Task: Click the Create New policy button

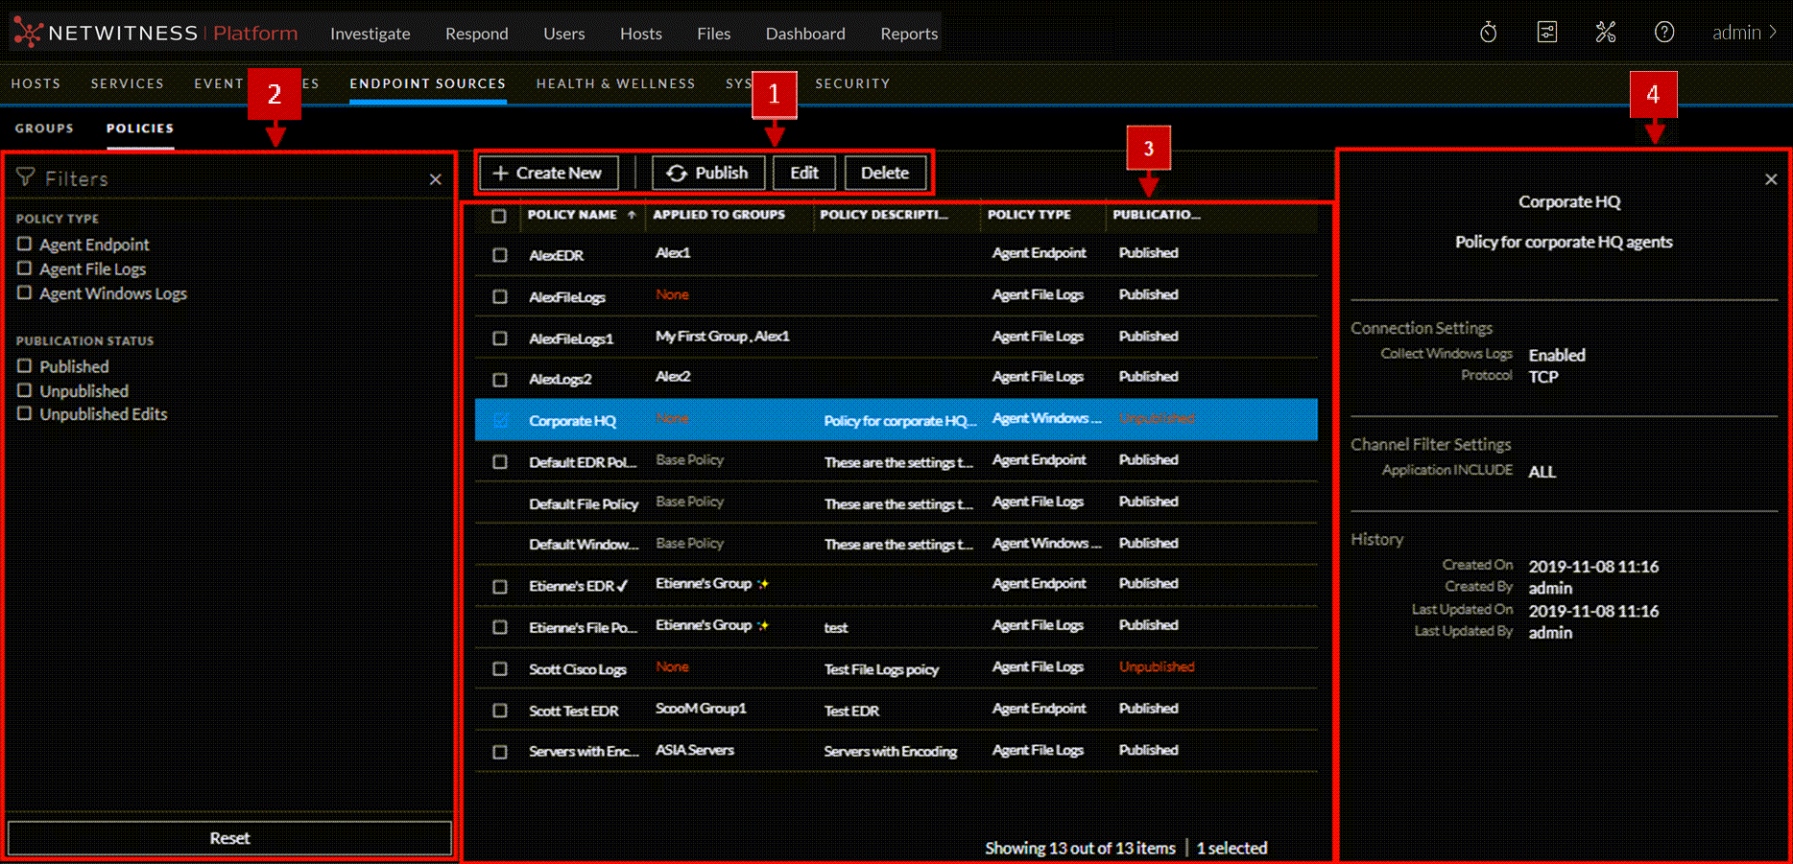Action: tap(547, 173)
